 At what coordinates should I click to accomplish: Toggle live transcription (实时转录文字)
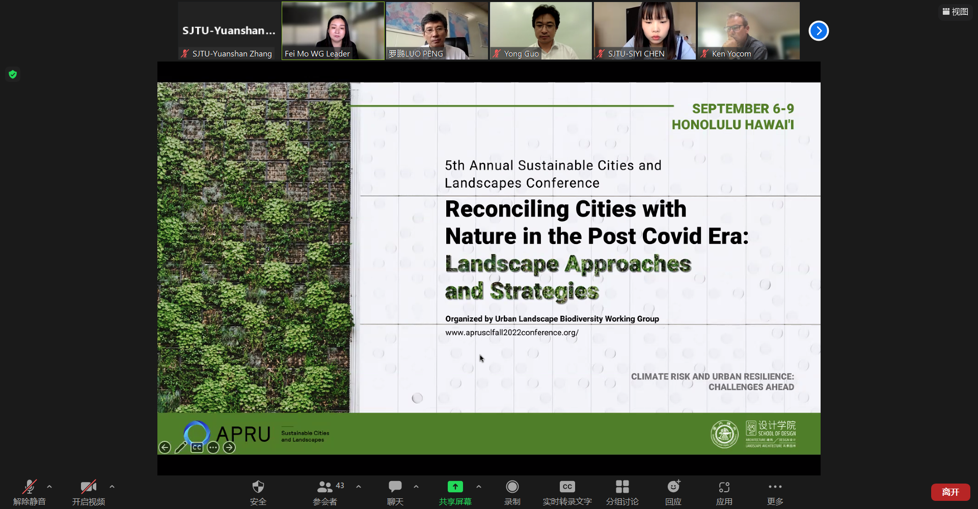point(567,487)
